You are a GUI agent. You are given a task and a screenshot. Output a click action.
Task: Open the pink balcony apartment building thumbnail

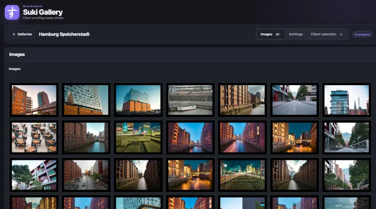pos(34,175)
